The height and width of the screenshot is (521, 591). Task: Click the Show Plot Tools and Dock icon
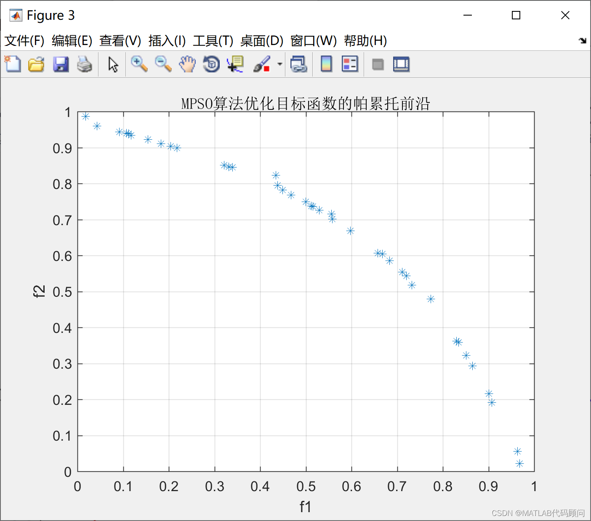pos(401,64)
